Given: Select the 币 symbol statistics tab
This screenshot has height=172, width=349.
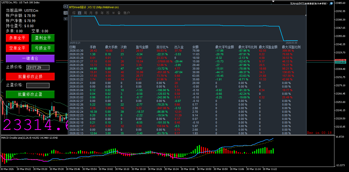Looking at the screenshot, I should (x=108, y=13).
